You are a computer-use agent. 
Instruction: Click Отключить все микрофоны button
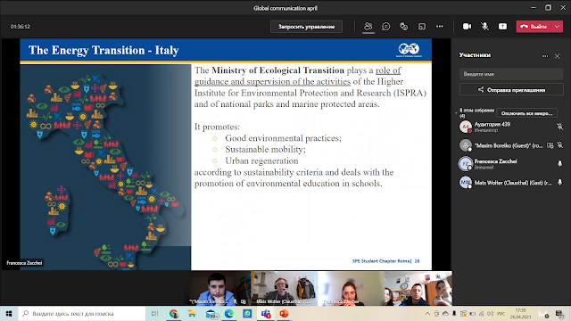526,113
